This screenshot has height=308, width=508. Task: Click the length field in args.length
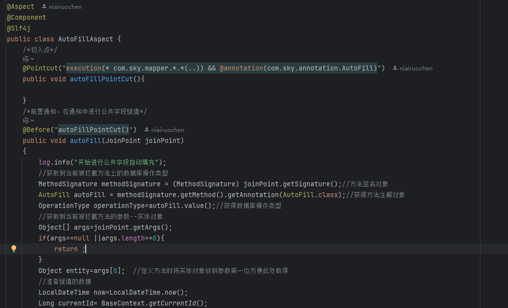point(133,238)
